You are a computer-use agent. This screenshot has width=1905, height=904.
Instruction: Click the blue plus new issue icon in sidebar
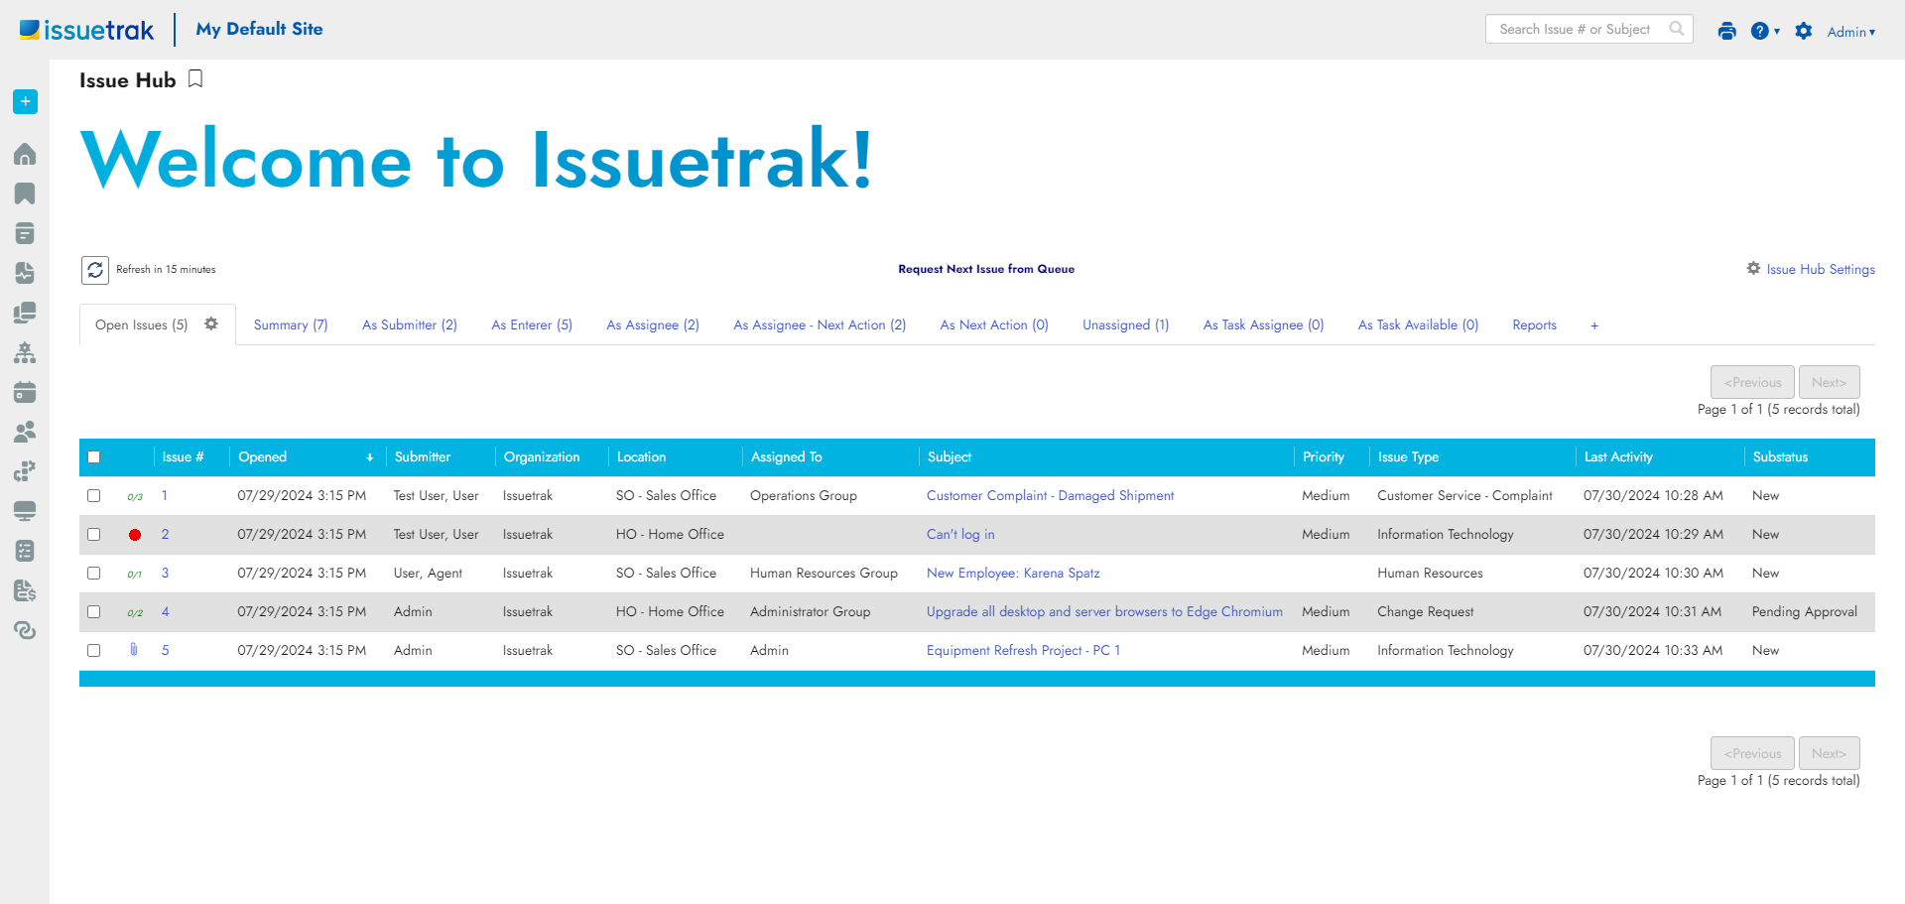25,101
